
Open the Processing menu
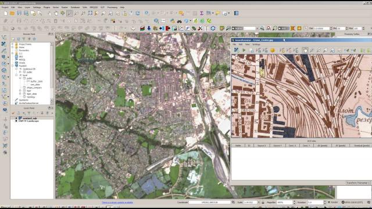[x=112, y=8]
